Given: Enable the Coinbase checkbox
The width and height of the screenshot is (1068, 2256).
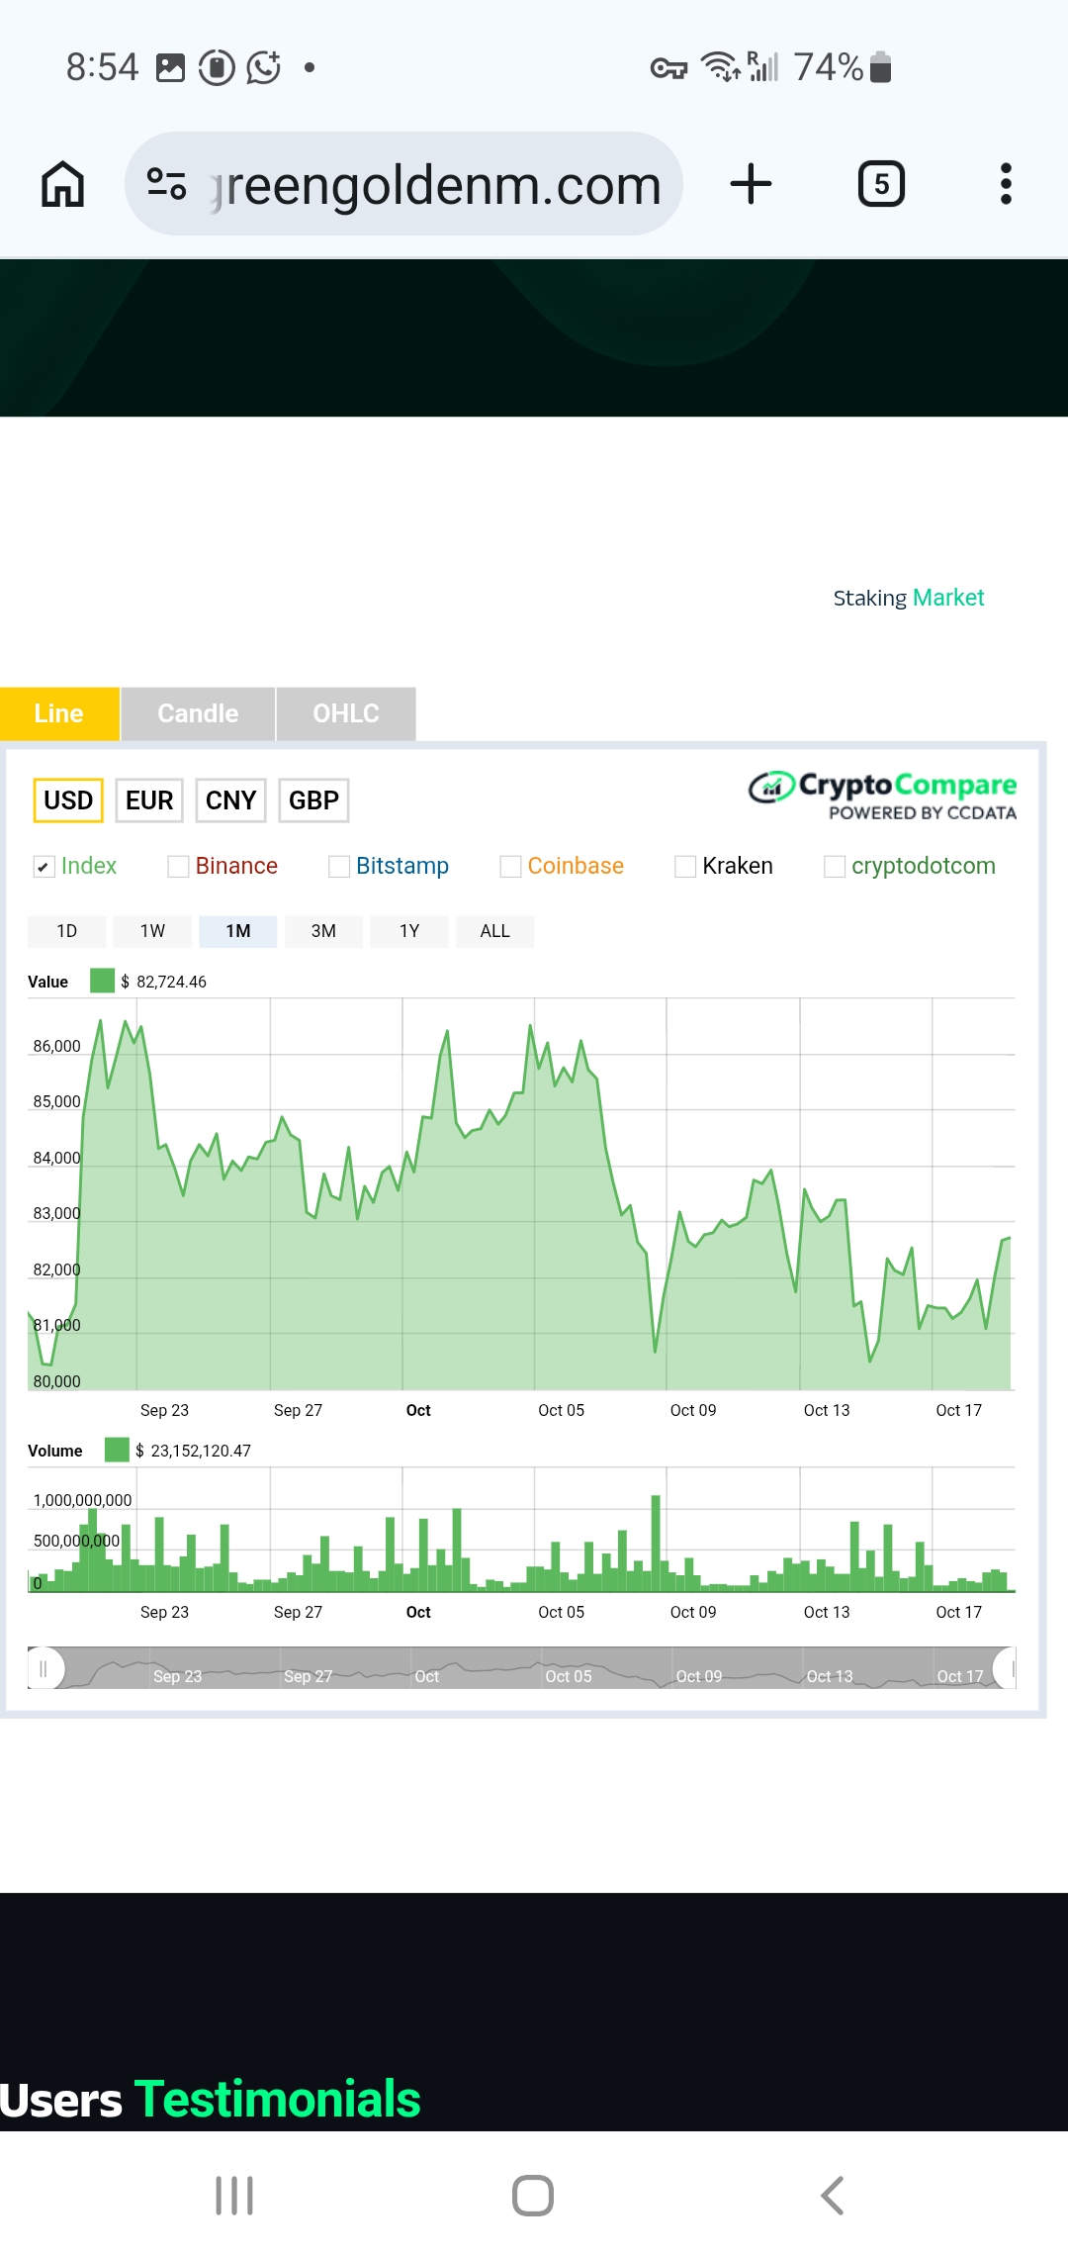Looking at the screenshot, I should 510,867.
